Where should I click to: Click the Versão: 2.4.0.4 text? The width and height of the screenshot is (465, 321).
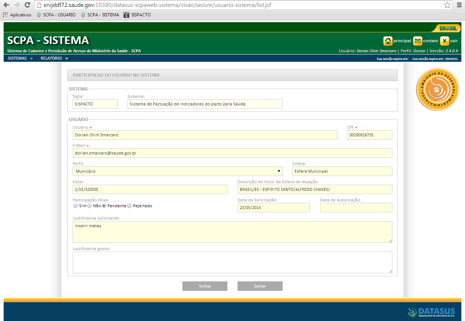(x=443, y=51)
